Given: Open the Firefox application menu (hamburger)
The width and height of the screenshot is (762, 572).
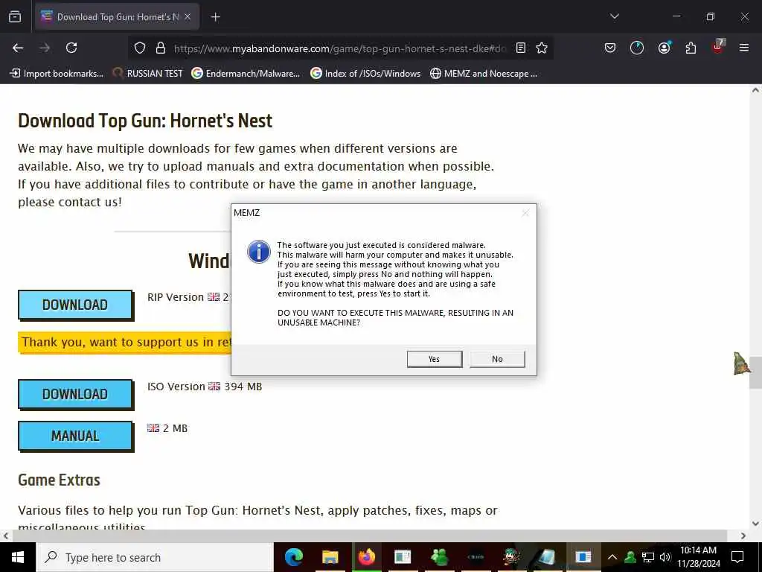Looking at the screenshot, I should 744,48.
